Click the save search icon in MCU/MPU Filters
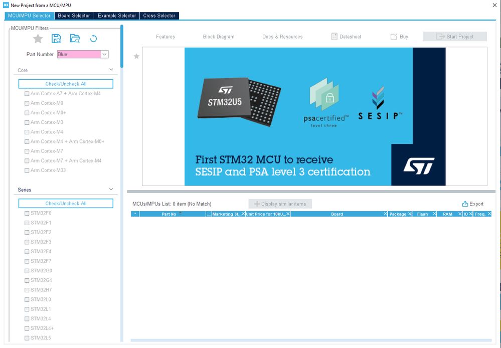 (x=56, y=39)
